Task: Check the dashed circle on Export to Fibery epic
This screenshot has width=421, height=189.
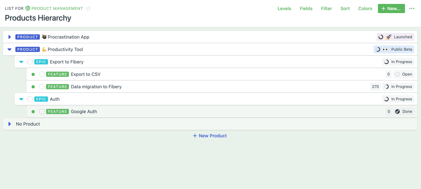Action: [29, 61]
